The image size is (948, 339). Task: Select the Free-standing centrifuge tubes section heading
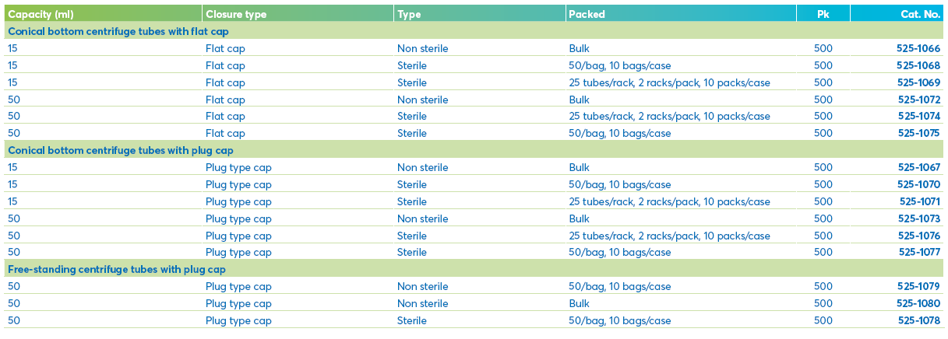tap(117, 269)
